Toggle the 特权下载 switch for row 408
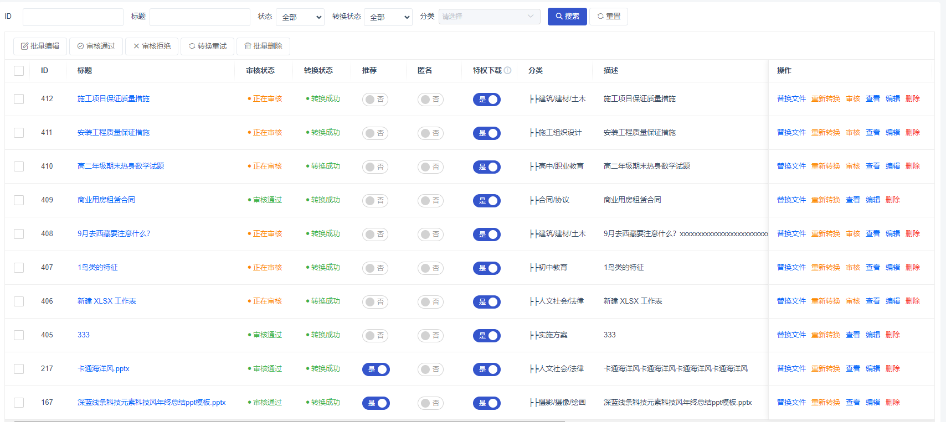Image resolution: width=946 pixels, height=422 pixels. pyautogui.click(x=487, y=235)
